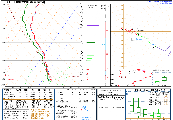Image resolution: width=173 pixels, height=120 pixels.
Task: Click the Corfidi Downshear vector line
Action: pyautogui.click(x=66, y=116)
